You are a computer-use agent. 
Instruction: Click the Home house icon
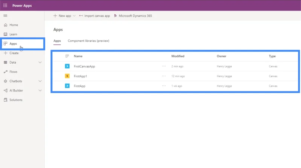(6, 25)
